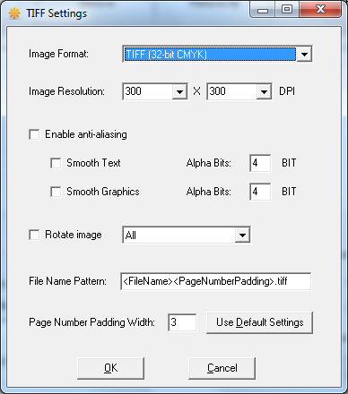Expand the horizontal resolution 300 dropdown

[179, 91]
